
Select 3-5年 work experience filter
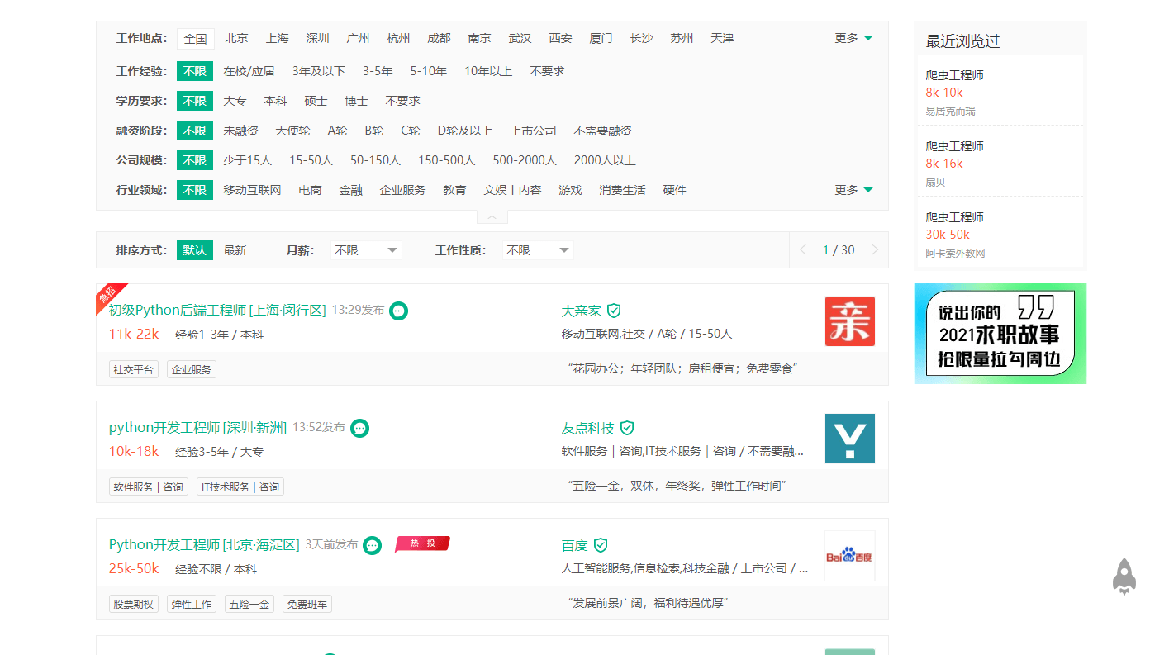(x=378, y=71)
